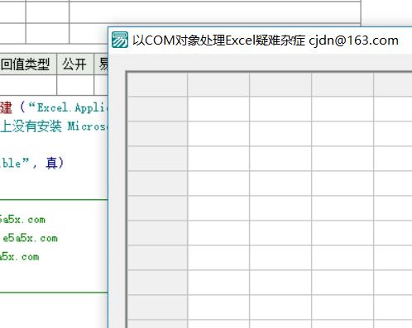Click the window's app icon in title bar

(x=120, y=40)
